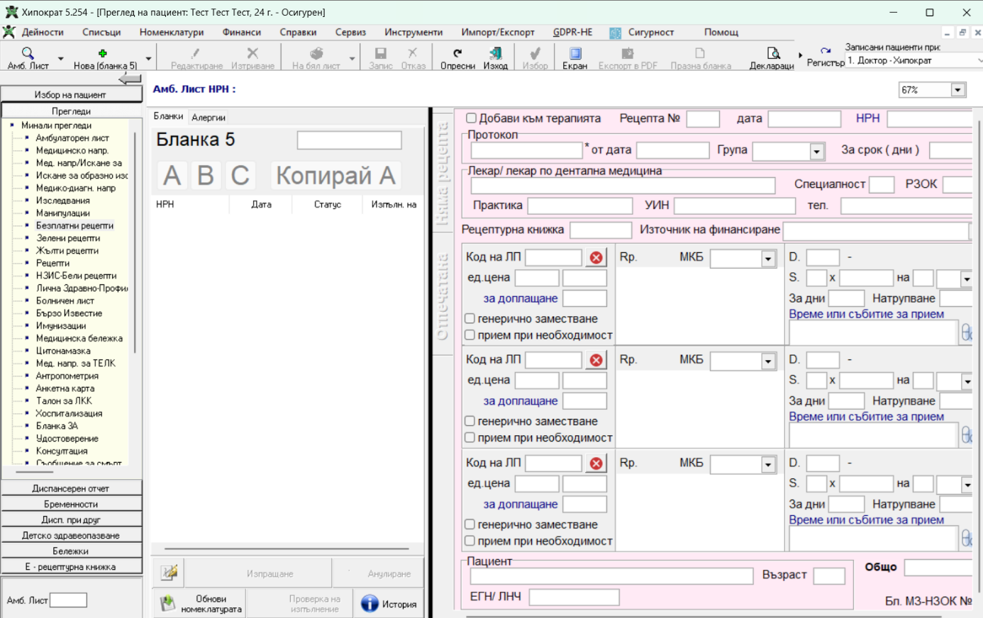Click the Рецепта № input field
The width and height of the screenshot is (983, 618).
tap(703, 119)
